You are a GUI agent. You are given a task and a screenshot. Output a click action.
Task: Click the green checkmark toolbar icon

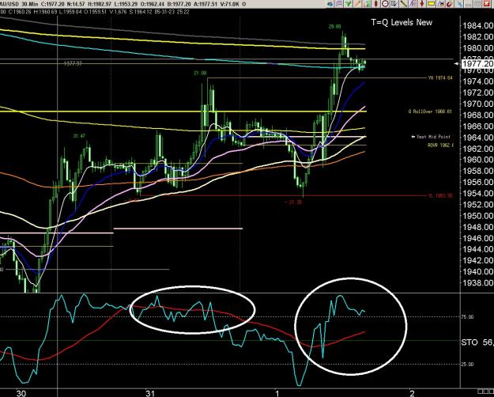(x=348, y=4)
